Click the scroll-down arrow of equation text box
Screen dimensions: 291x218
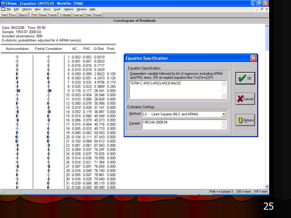pyautogui.click(x=224, y=96)
